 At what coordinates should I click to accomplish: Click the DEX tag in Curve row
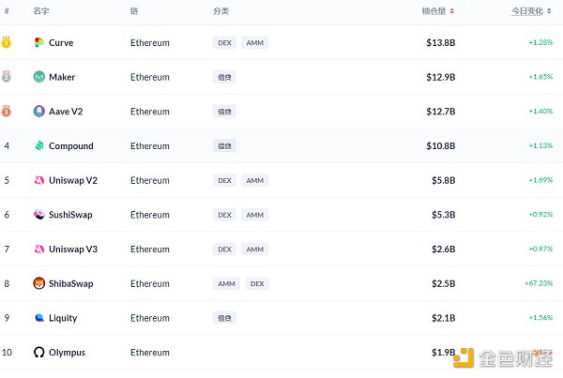click(224, 43)
